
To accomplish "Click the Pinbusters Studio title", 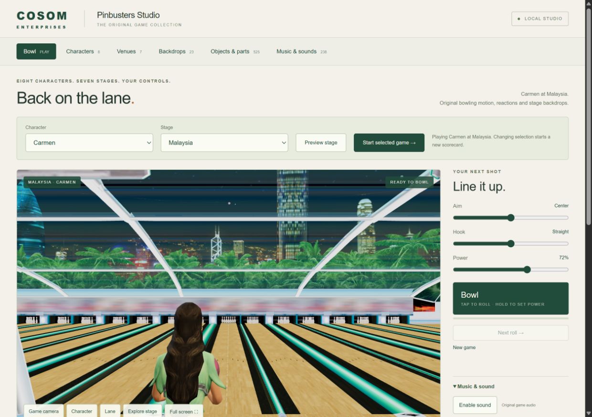I will [128, 15].
